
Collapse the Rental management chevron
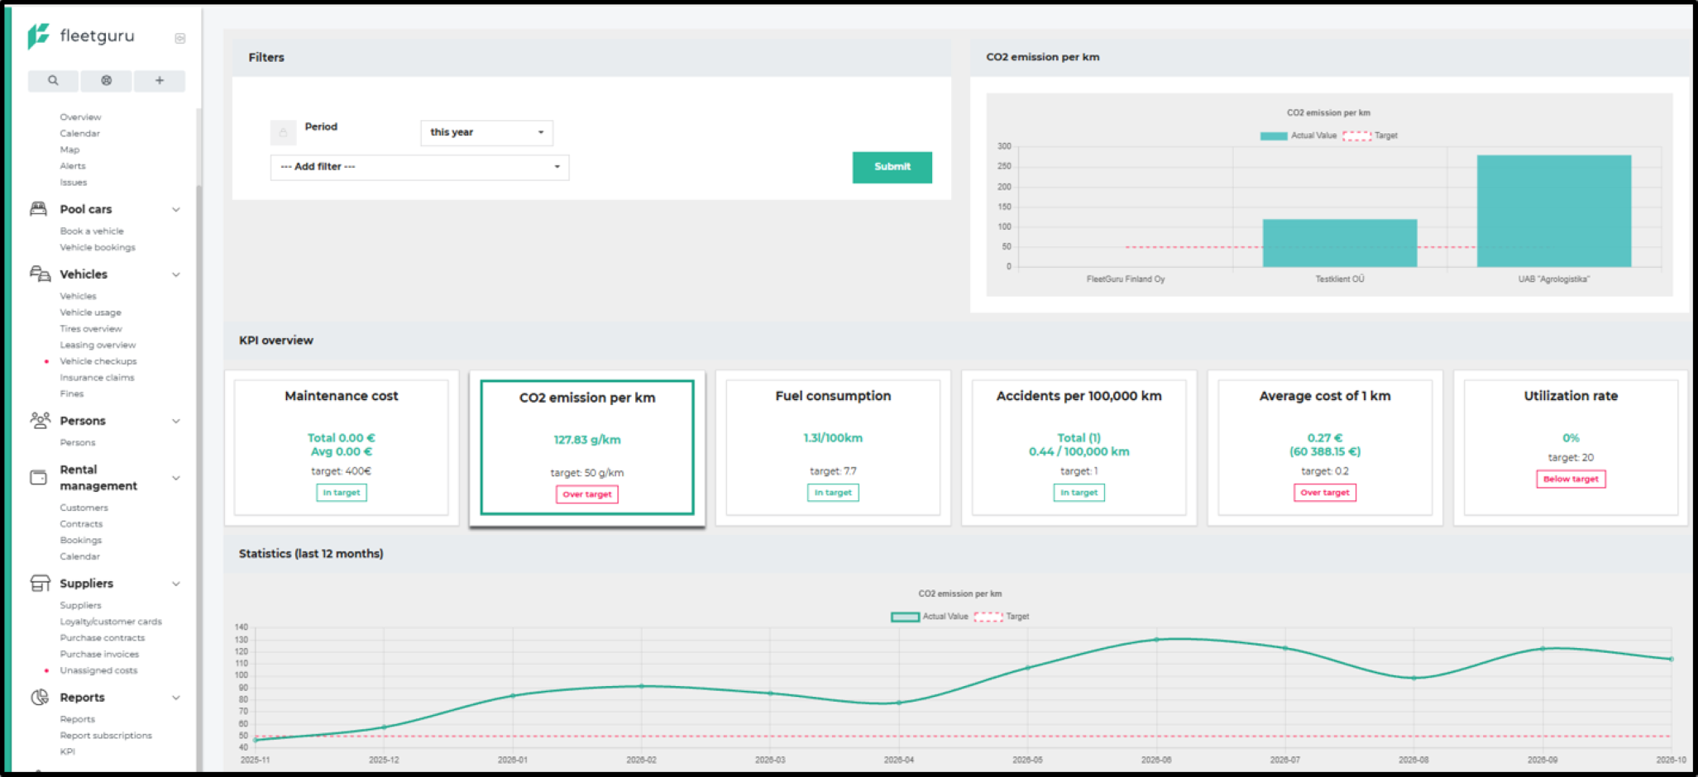pyautogui.click(x=176, y=479)
